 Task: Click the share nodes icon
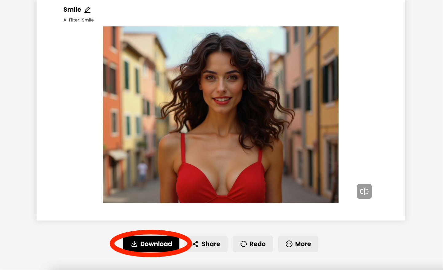[196, 244]
